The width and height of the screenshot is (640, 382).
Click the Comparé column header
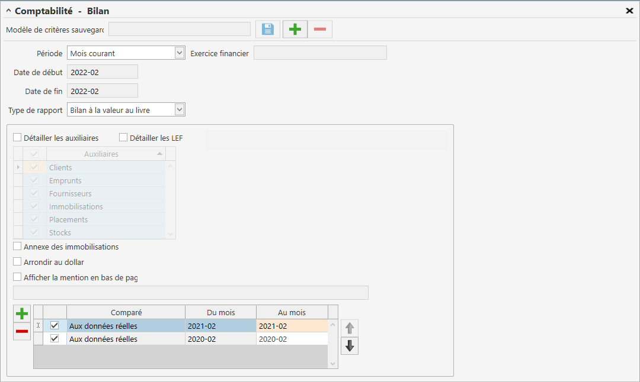(126, 312)
